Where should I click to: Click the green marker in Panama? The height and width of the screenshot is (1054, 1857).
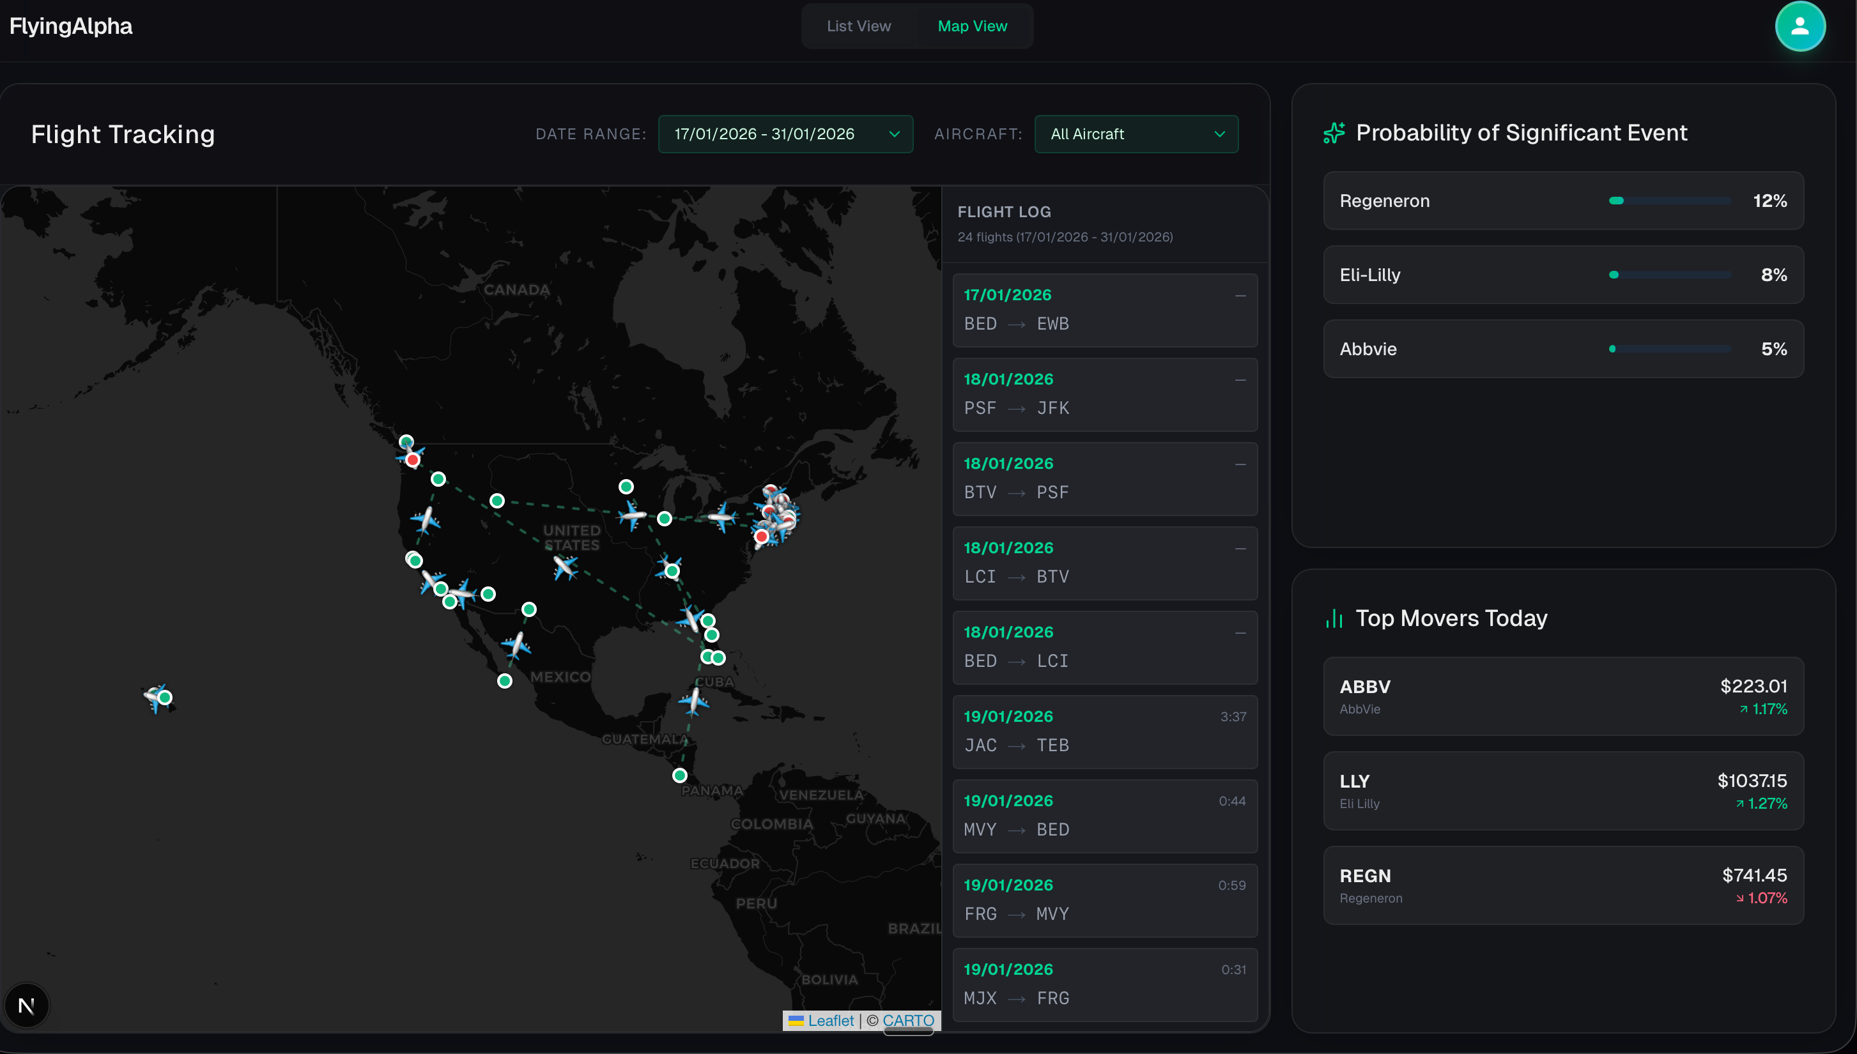click(679, 775)
